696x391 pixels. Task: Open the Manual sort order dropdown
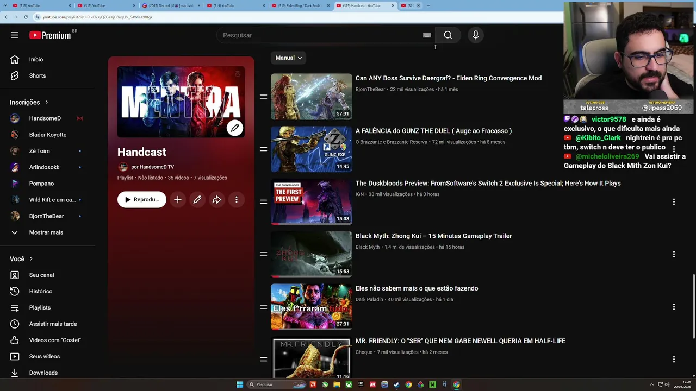(x=289, y=58)
